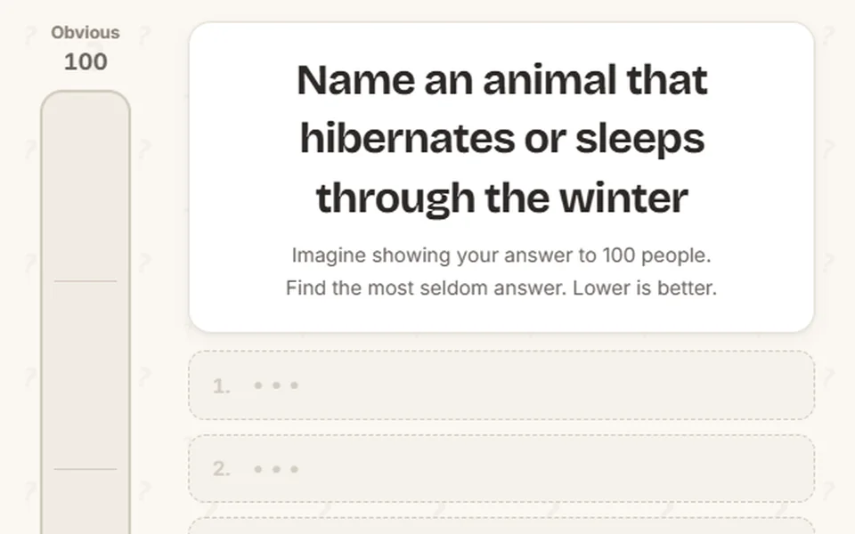Click the 100 score number

85,61
